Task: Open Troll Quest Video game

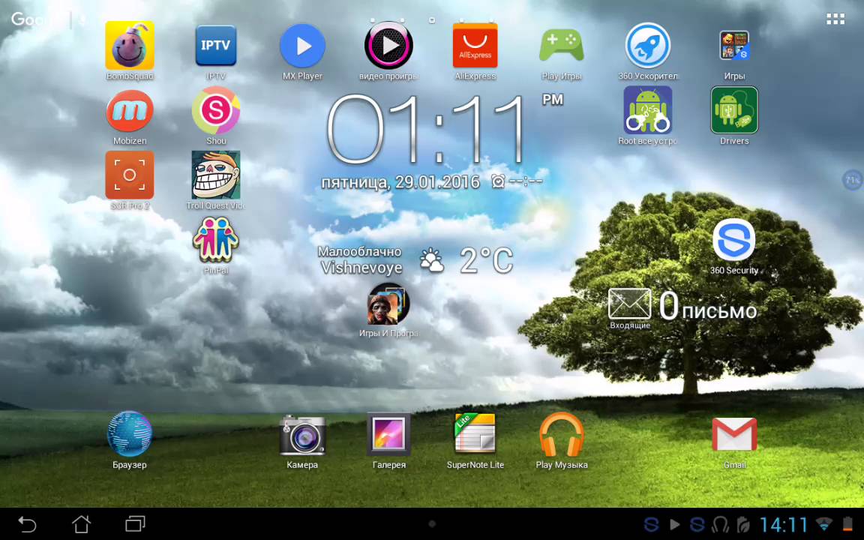Action: [215, 175]
